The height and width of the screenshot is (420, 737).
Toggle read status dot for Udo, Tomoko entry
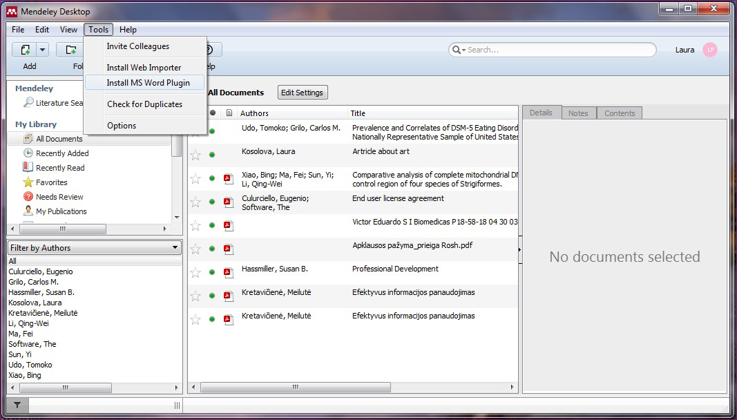point(212,131)
